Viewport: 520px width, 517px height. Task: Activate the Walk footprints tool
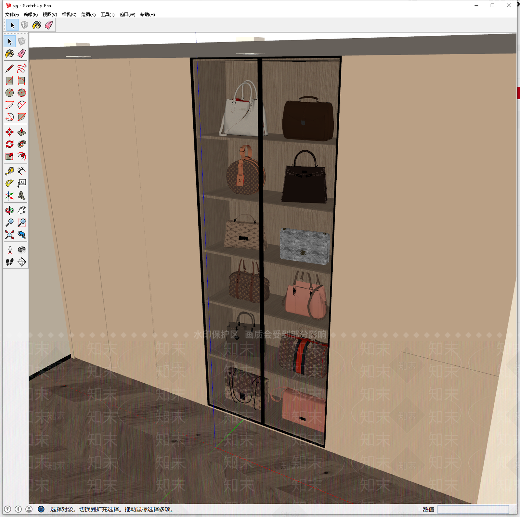coord(10,262)
